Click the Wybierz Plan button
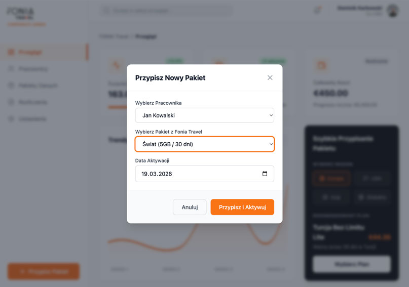 (x=351, y=264)
